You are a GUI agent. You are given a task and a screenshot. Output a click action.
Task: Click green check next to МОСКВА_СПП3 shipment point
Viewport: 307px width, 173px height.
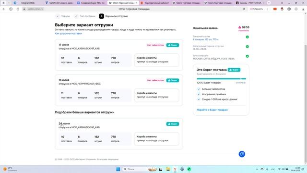click(x=248, y=56)
